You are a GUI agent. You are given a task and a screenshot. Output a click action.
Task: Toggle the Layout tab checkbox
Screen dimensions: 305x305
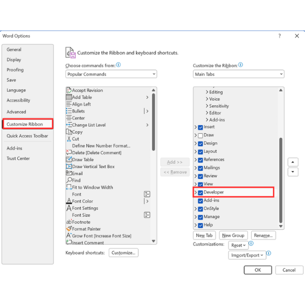200,152
